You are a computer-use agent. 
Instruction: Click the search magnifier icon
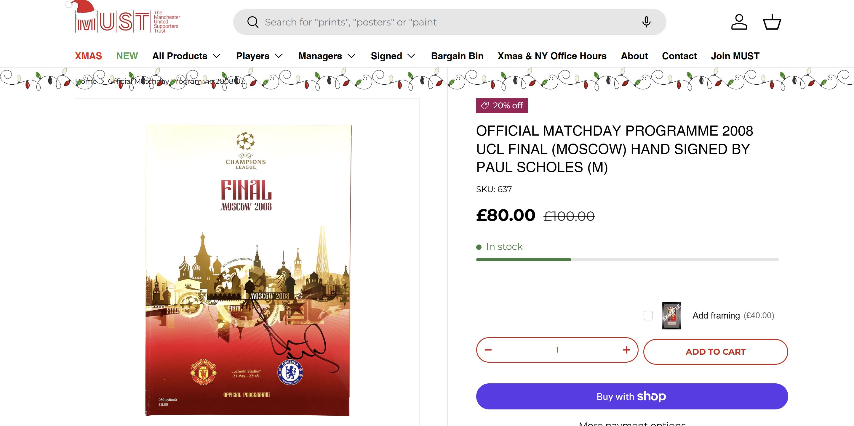pyautogui.click(x=253, y=22)
